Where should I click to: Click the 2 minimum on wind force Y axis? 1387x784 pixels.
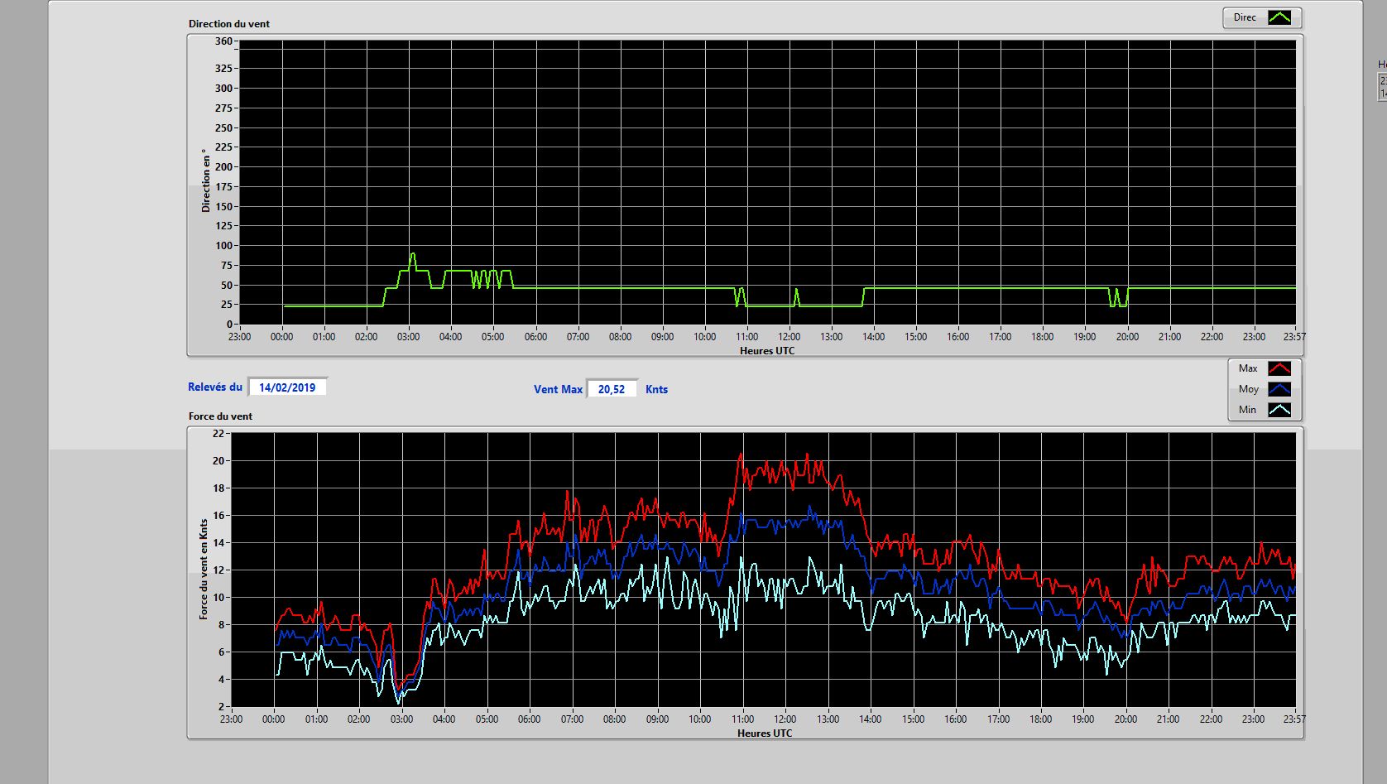pos(221,706)
